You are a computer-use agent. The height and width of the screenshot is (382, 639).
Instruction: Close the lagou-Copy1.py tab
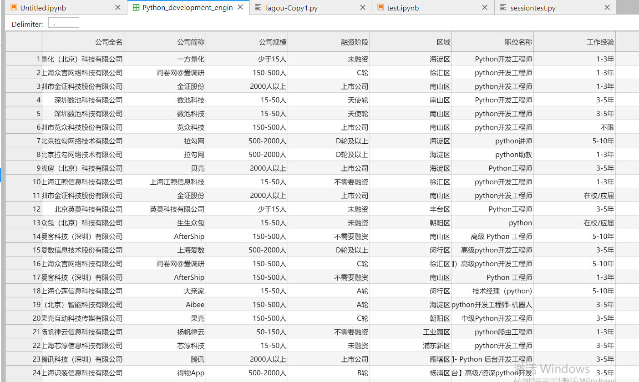(x=363, y=8)
